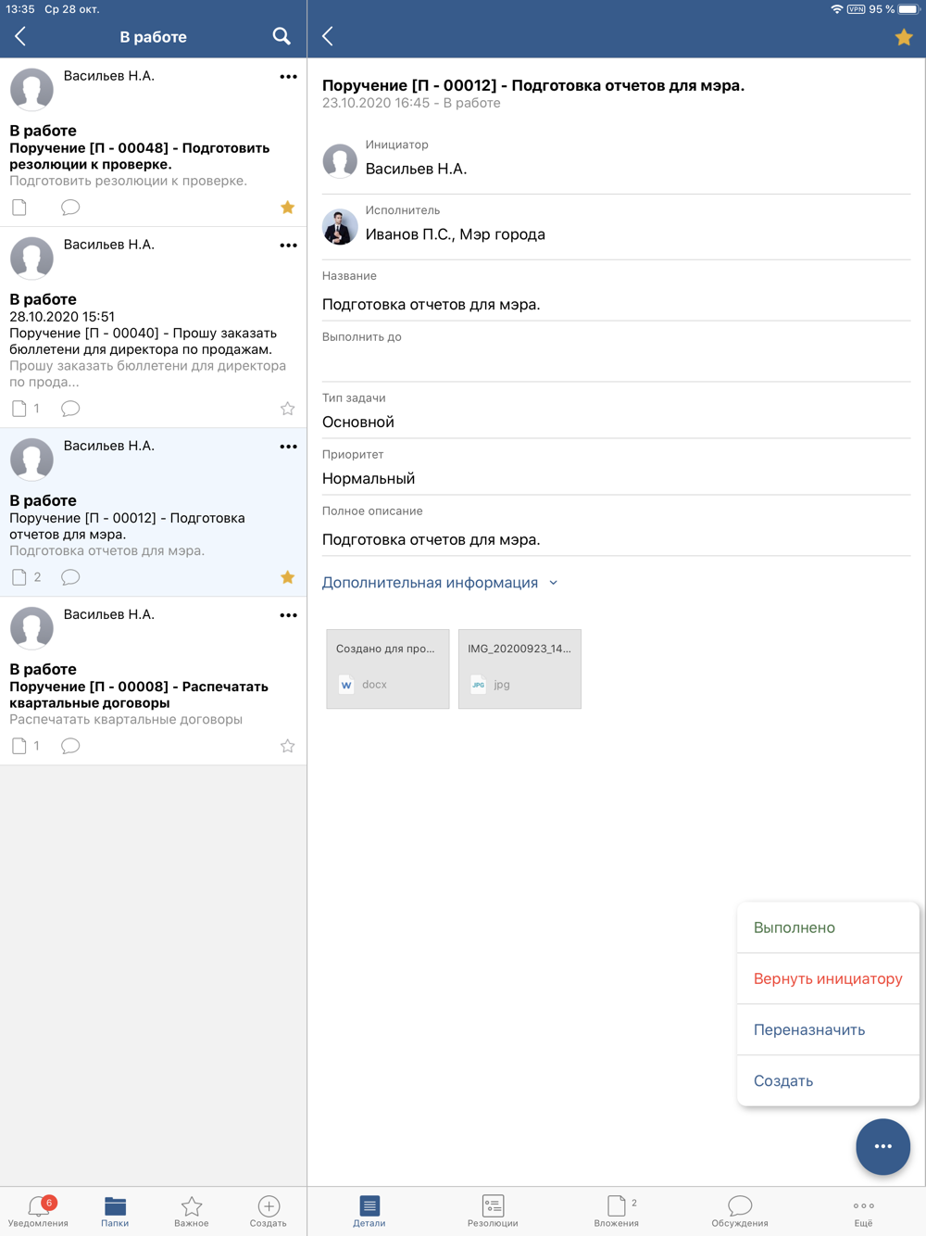Unstar task П-00012 in the list
This screenshot has height=1236, width=926.
[x=287, y=577]
